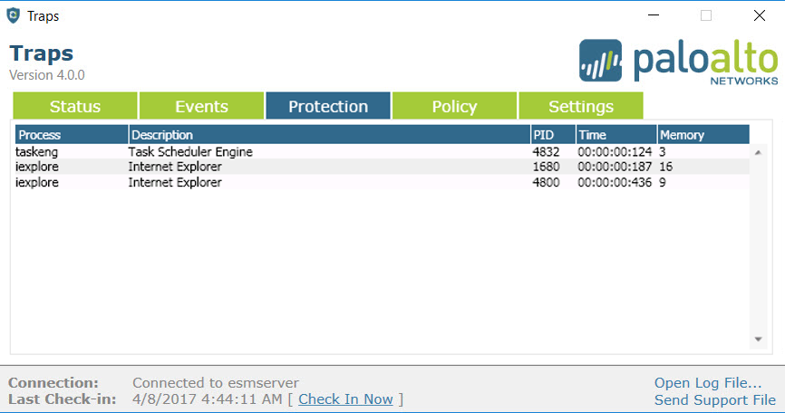Open the Settings tab
Image resolution: width=785 pixels, height=413 pixels.
click(581, 106)
